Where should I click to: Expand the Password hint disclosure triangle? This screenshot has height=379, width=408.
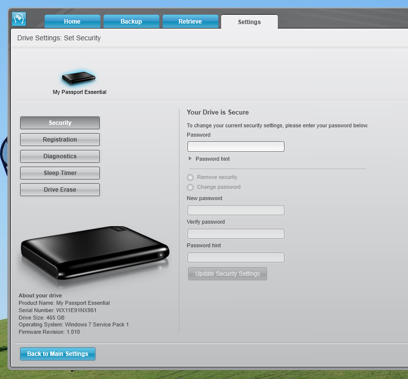point(190,158)
